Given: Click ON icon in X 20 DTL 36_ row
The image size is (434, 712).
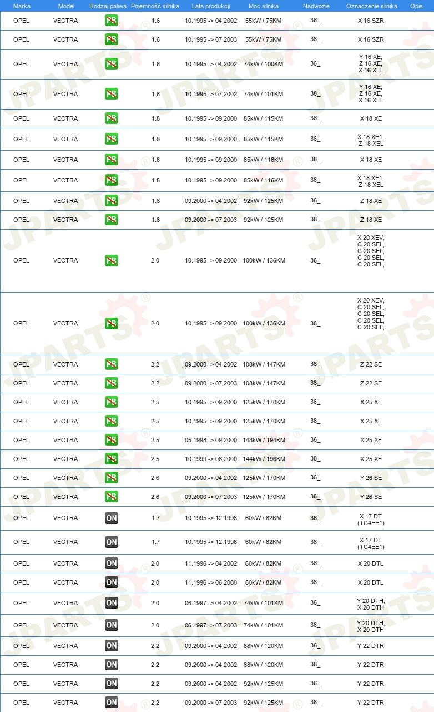Looking at the screenshot, I should coord(112,563).
